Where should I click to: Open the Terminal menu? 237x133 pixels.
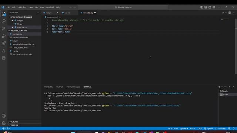(50, 7)
